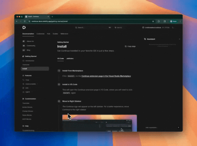Open the About Us sidebar link

30,41
